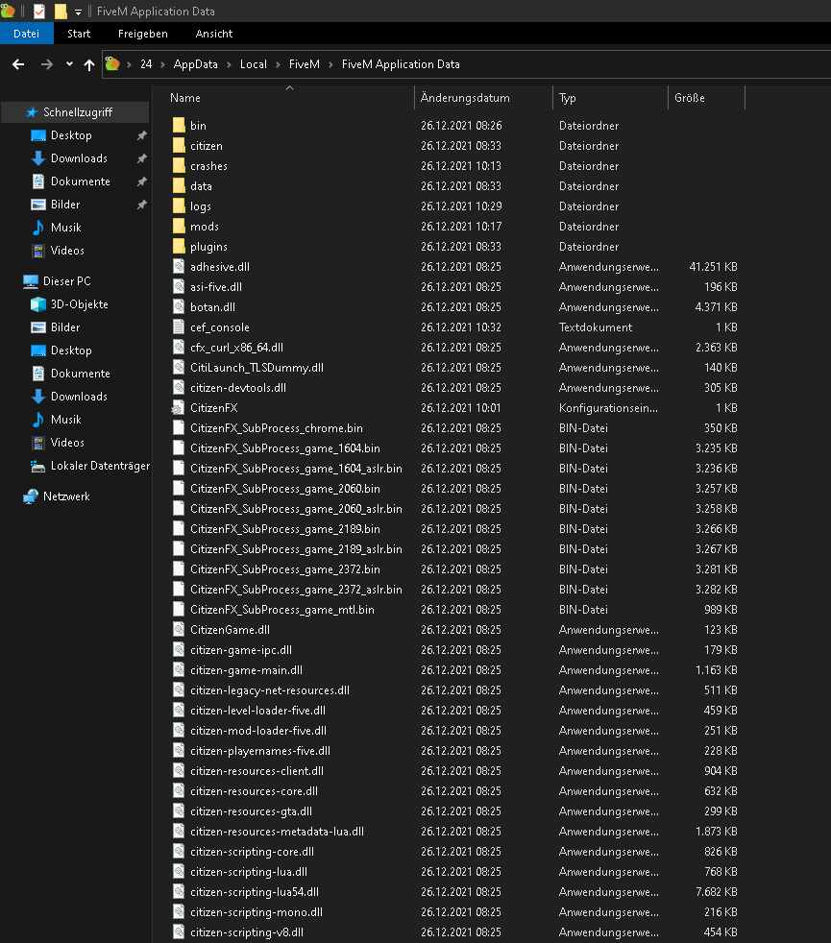
Task: Expand the breadcrumb arrow after Local
Action: 279,64
